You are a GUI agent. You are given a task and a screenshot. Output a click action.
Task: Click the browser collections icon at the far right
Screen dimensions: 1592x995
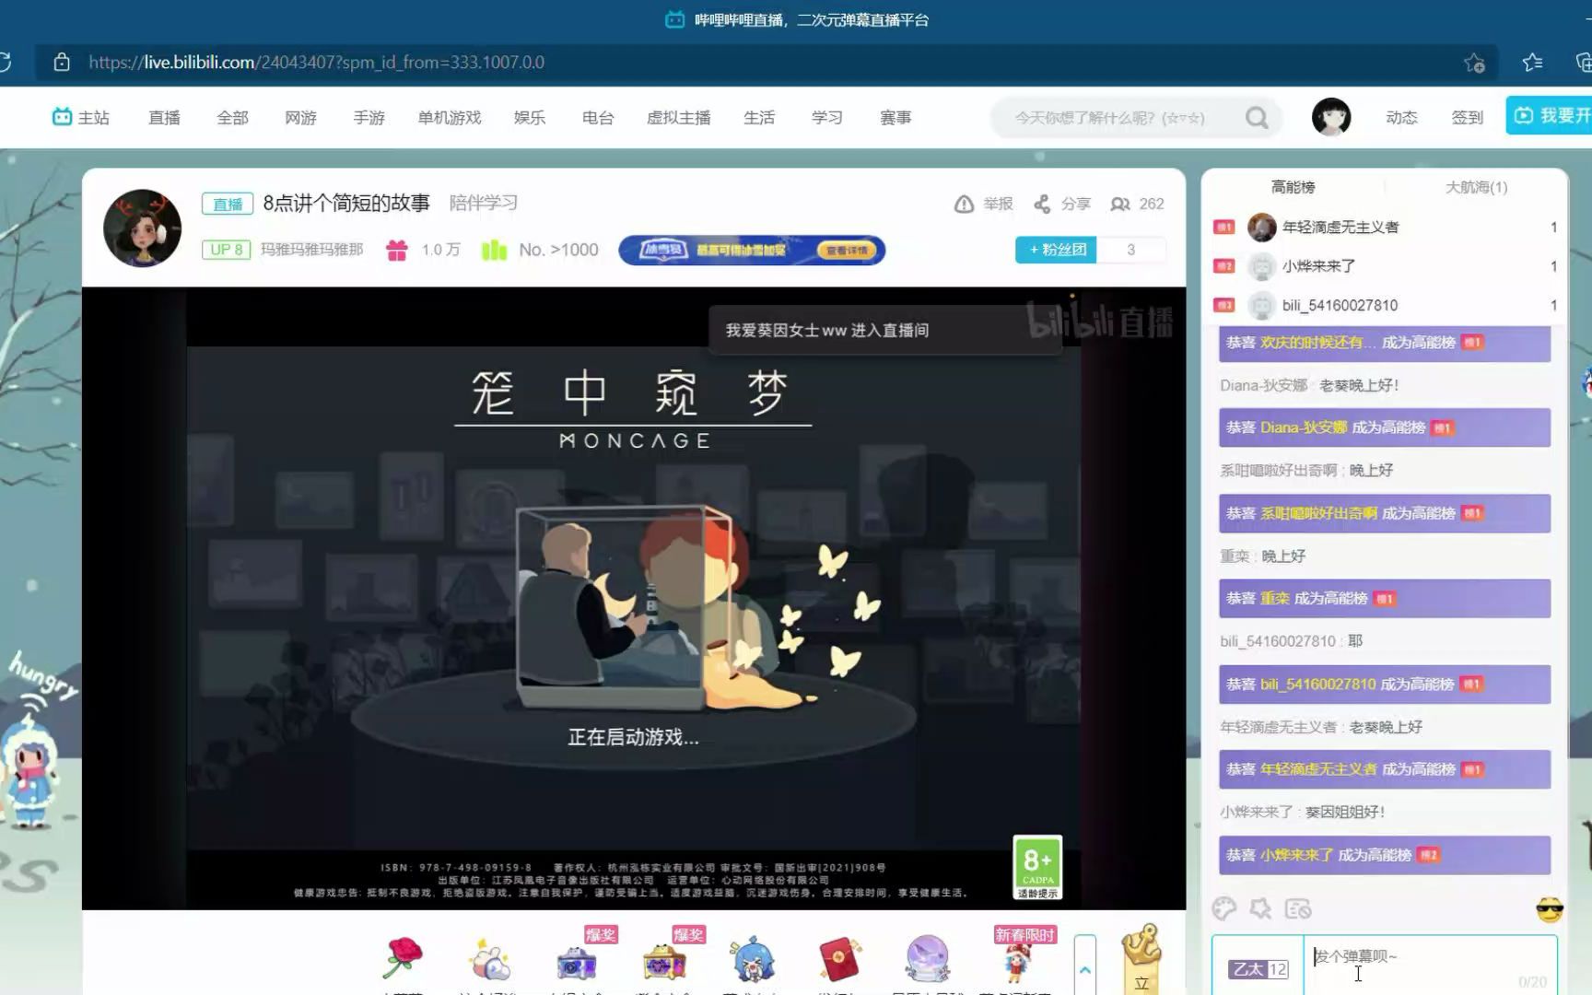(1584, 62)
